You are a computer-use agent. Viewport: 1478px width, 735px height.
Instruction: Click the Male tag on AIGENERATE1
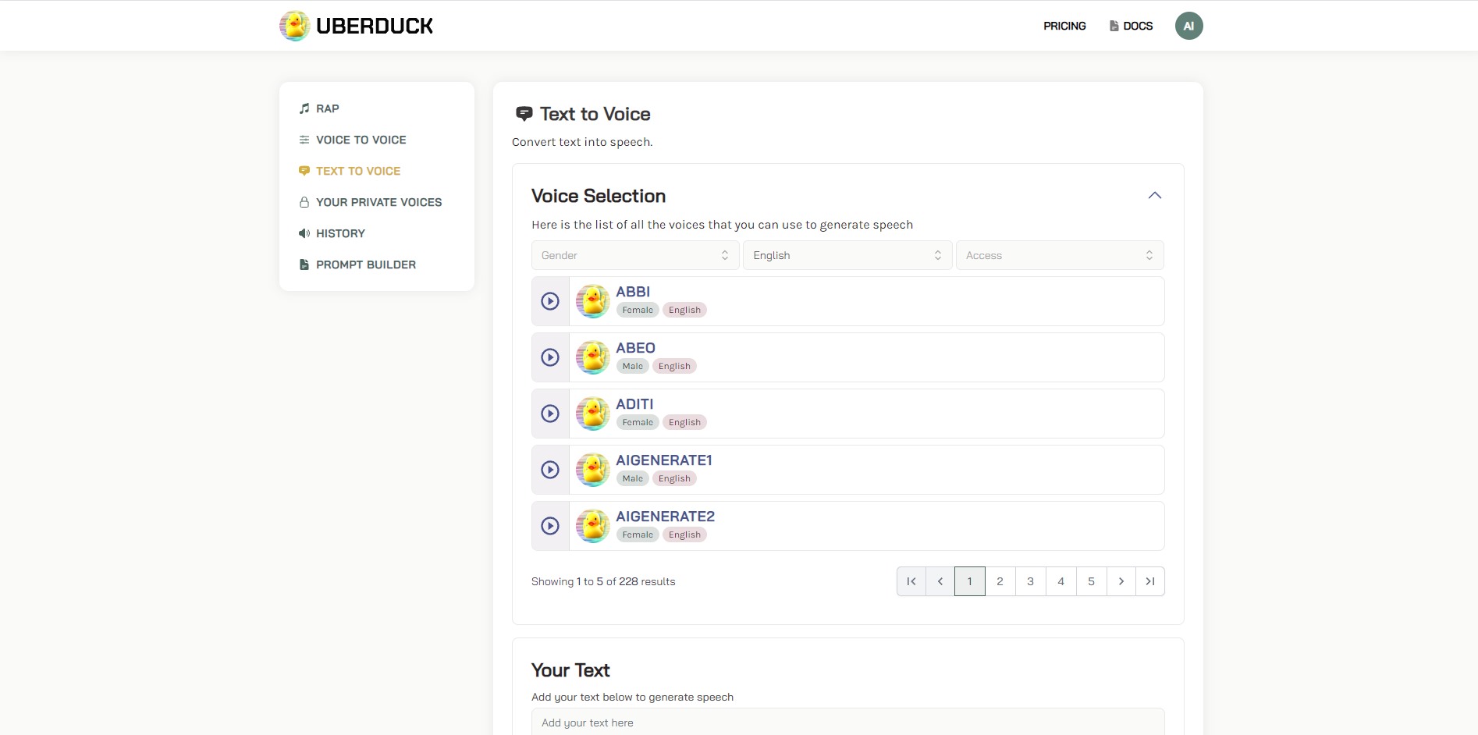click(633, 478)
